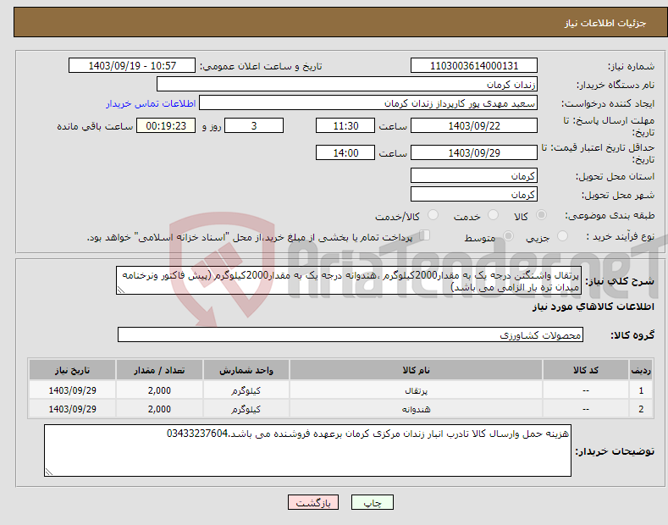Viewport: 668px width, 525px height.
Task: Click the اطلاعات کالاهای مورد نیاز heading
Action: [593, 307]
